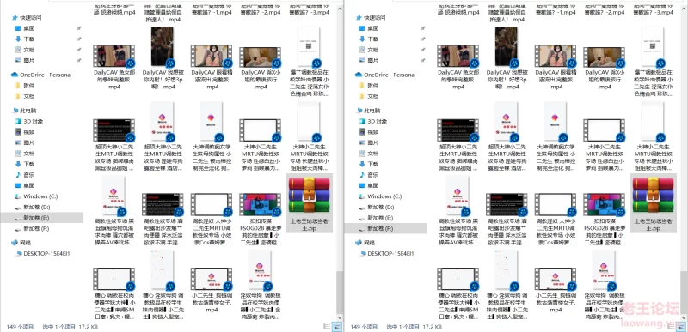Open 下载 under 此电脑 in right window
The width and height of the screenshot is (688, 332).
pyautogui.click(x=369, y=164)
